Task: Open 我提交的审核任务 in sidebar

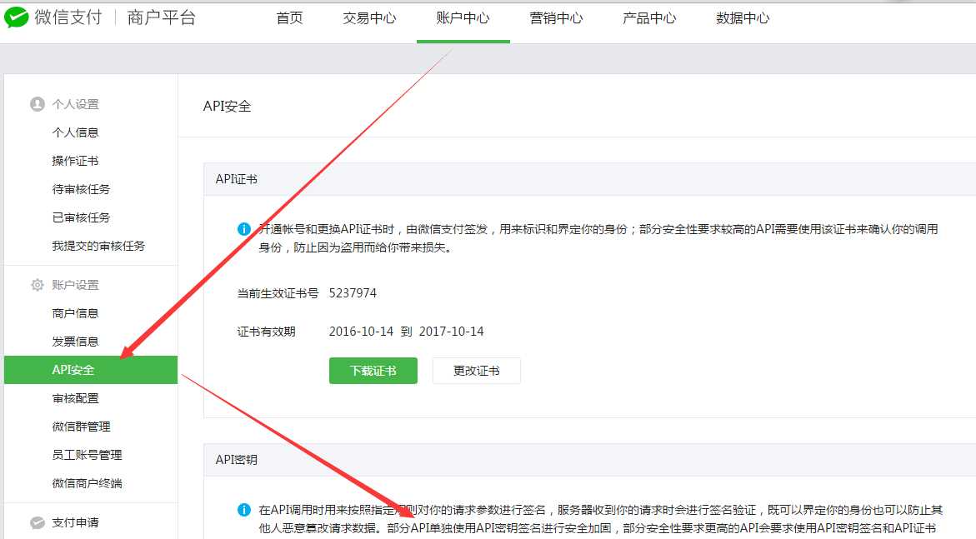Action: [98, 246]
